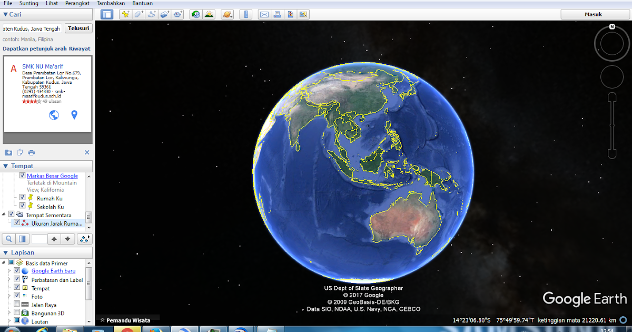Viewport: 632px width, 332px height.
Task: Open the Perangkat menu
Action: pos(77,3)
